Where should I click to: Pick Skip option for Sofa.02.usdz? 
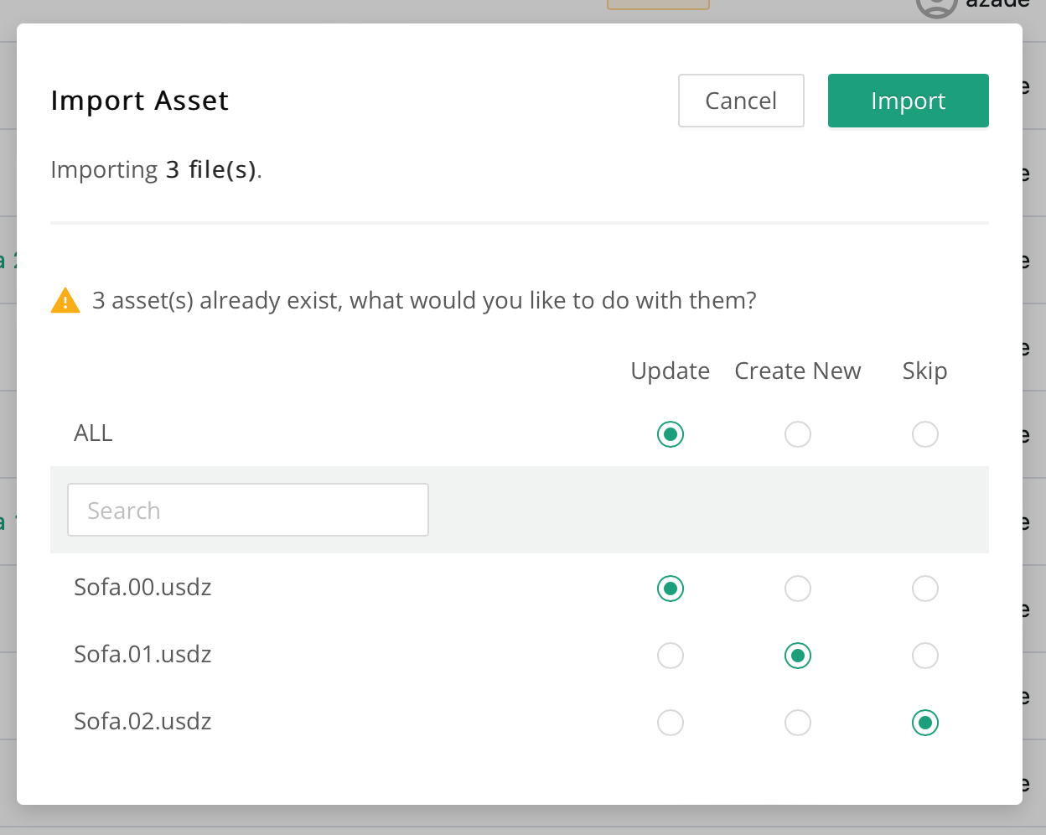pyautogui.click(x=925, y=723)
